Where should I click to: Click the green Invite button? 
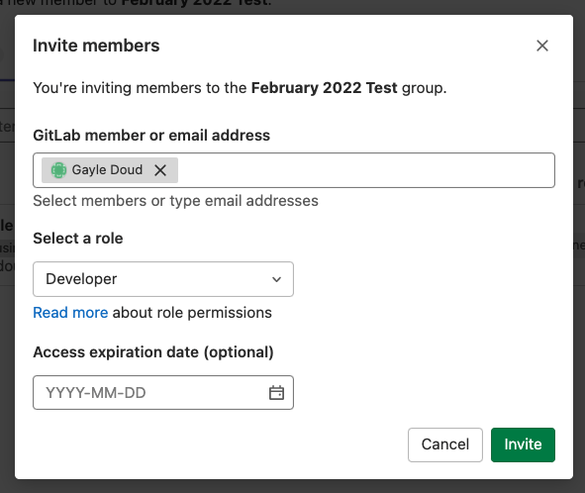tap(523, 444)
